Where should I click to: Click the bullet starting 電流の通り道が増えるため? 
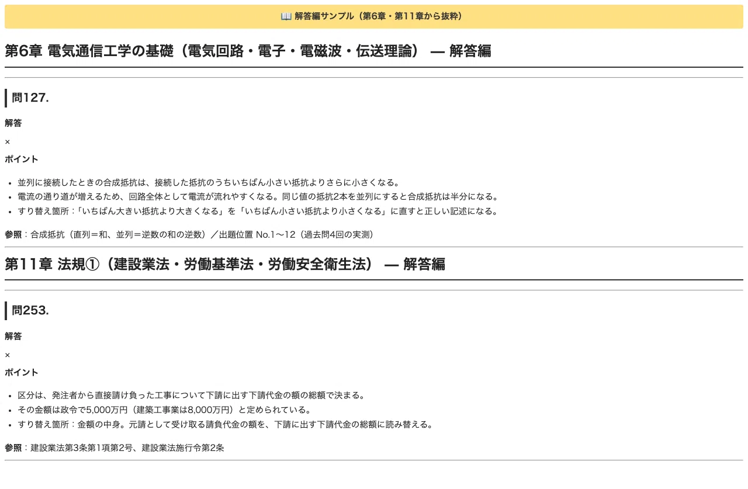258,197
